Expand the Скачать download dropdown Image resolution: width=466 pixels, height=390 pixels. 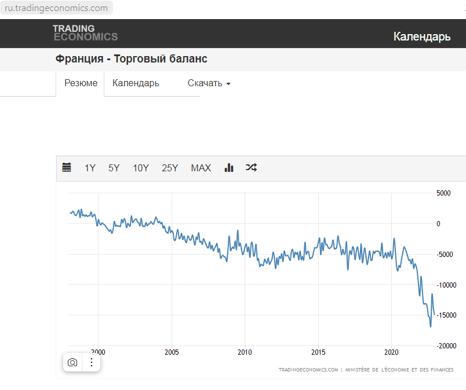[x=209, y=83]
